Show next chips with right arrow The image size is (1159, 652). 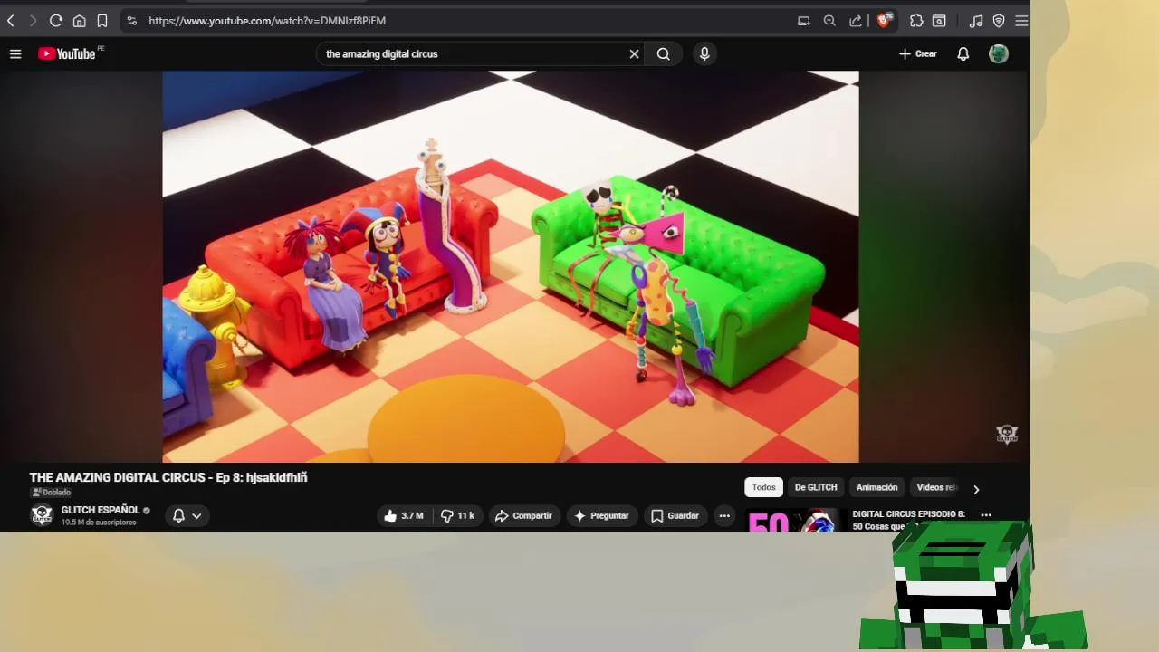coord(976,489)
